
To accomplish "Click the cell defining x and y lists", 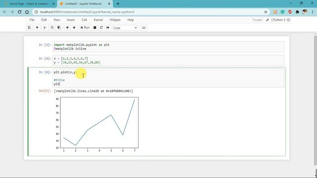I will pos(168,60).
